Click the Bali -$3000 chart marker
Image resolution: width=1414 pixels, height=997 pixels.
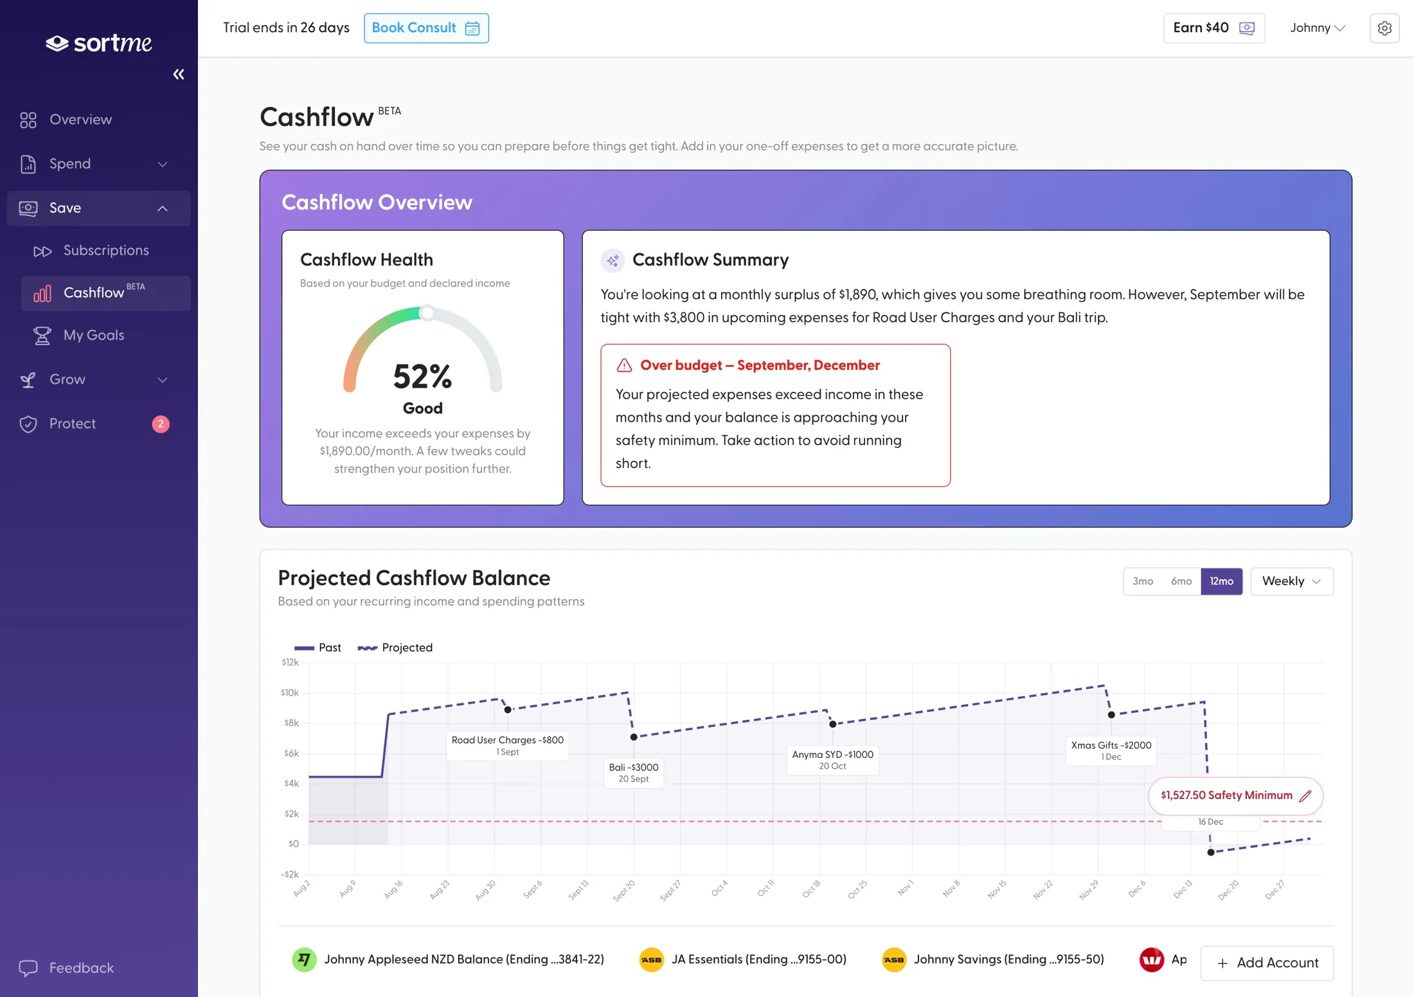pyautogui.click(x=634, y=737)
